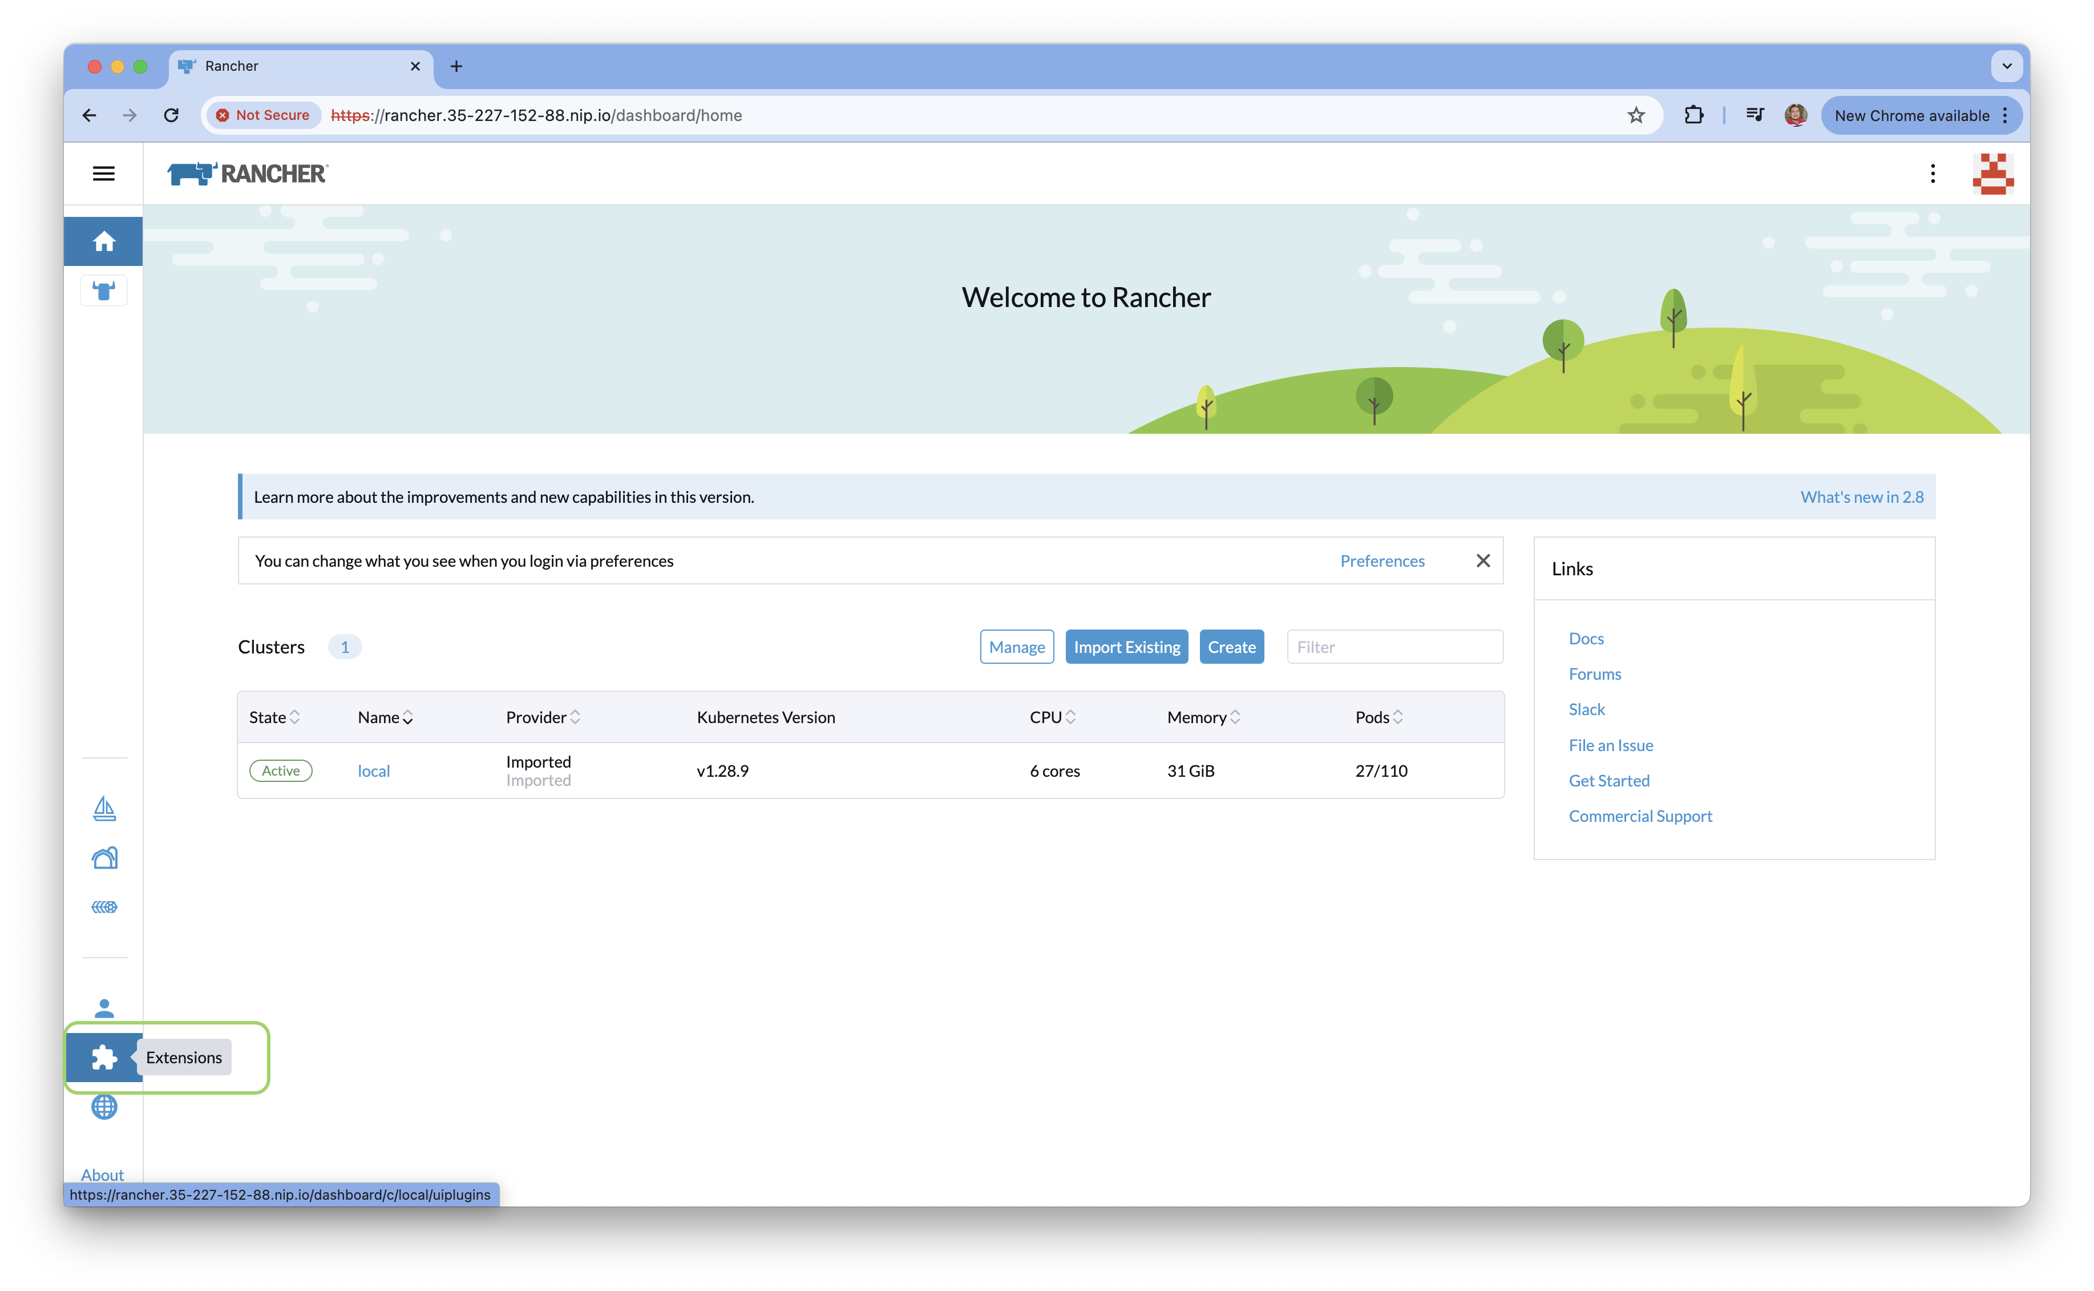Open Cluster Management barn icon
2094x1291 pixels.
pyautogui.click(x=104, y=858)
